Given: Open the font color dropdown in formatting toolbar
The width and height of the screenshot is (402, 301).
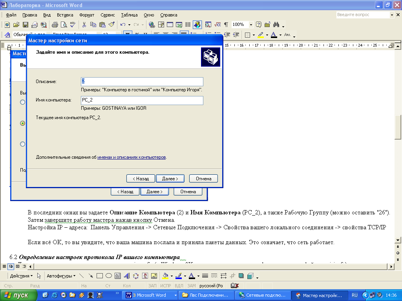Looking at the screenshot, I should 280,35.
